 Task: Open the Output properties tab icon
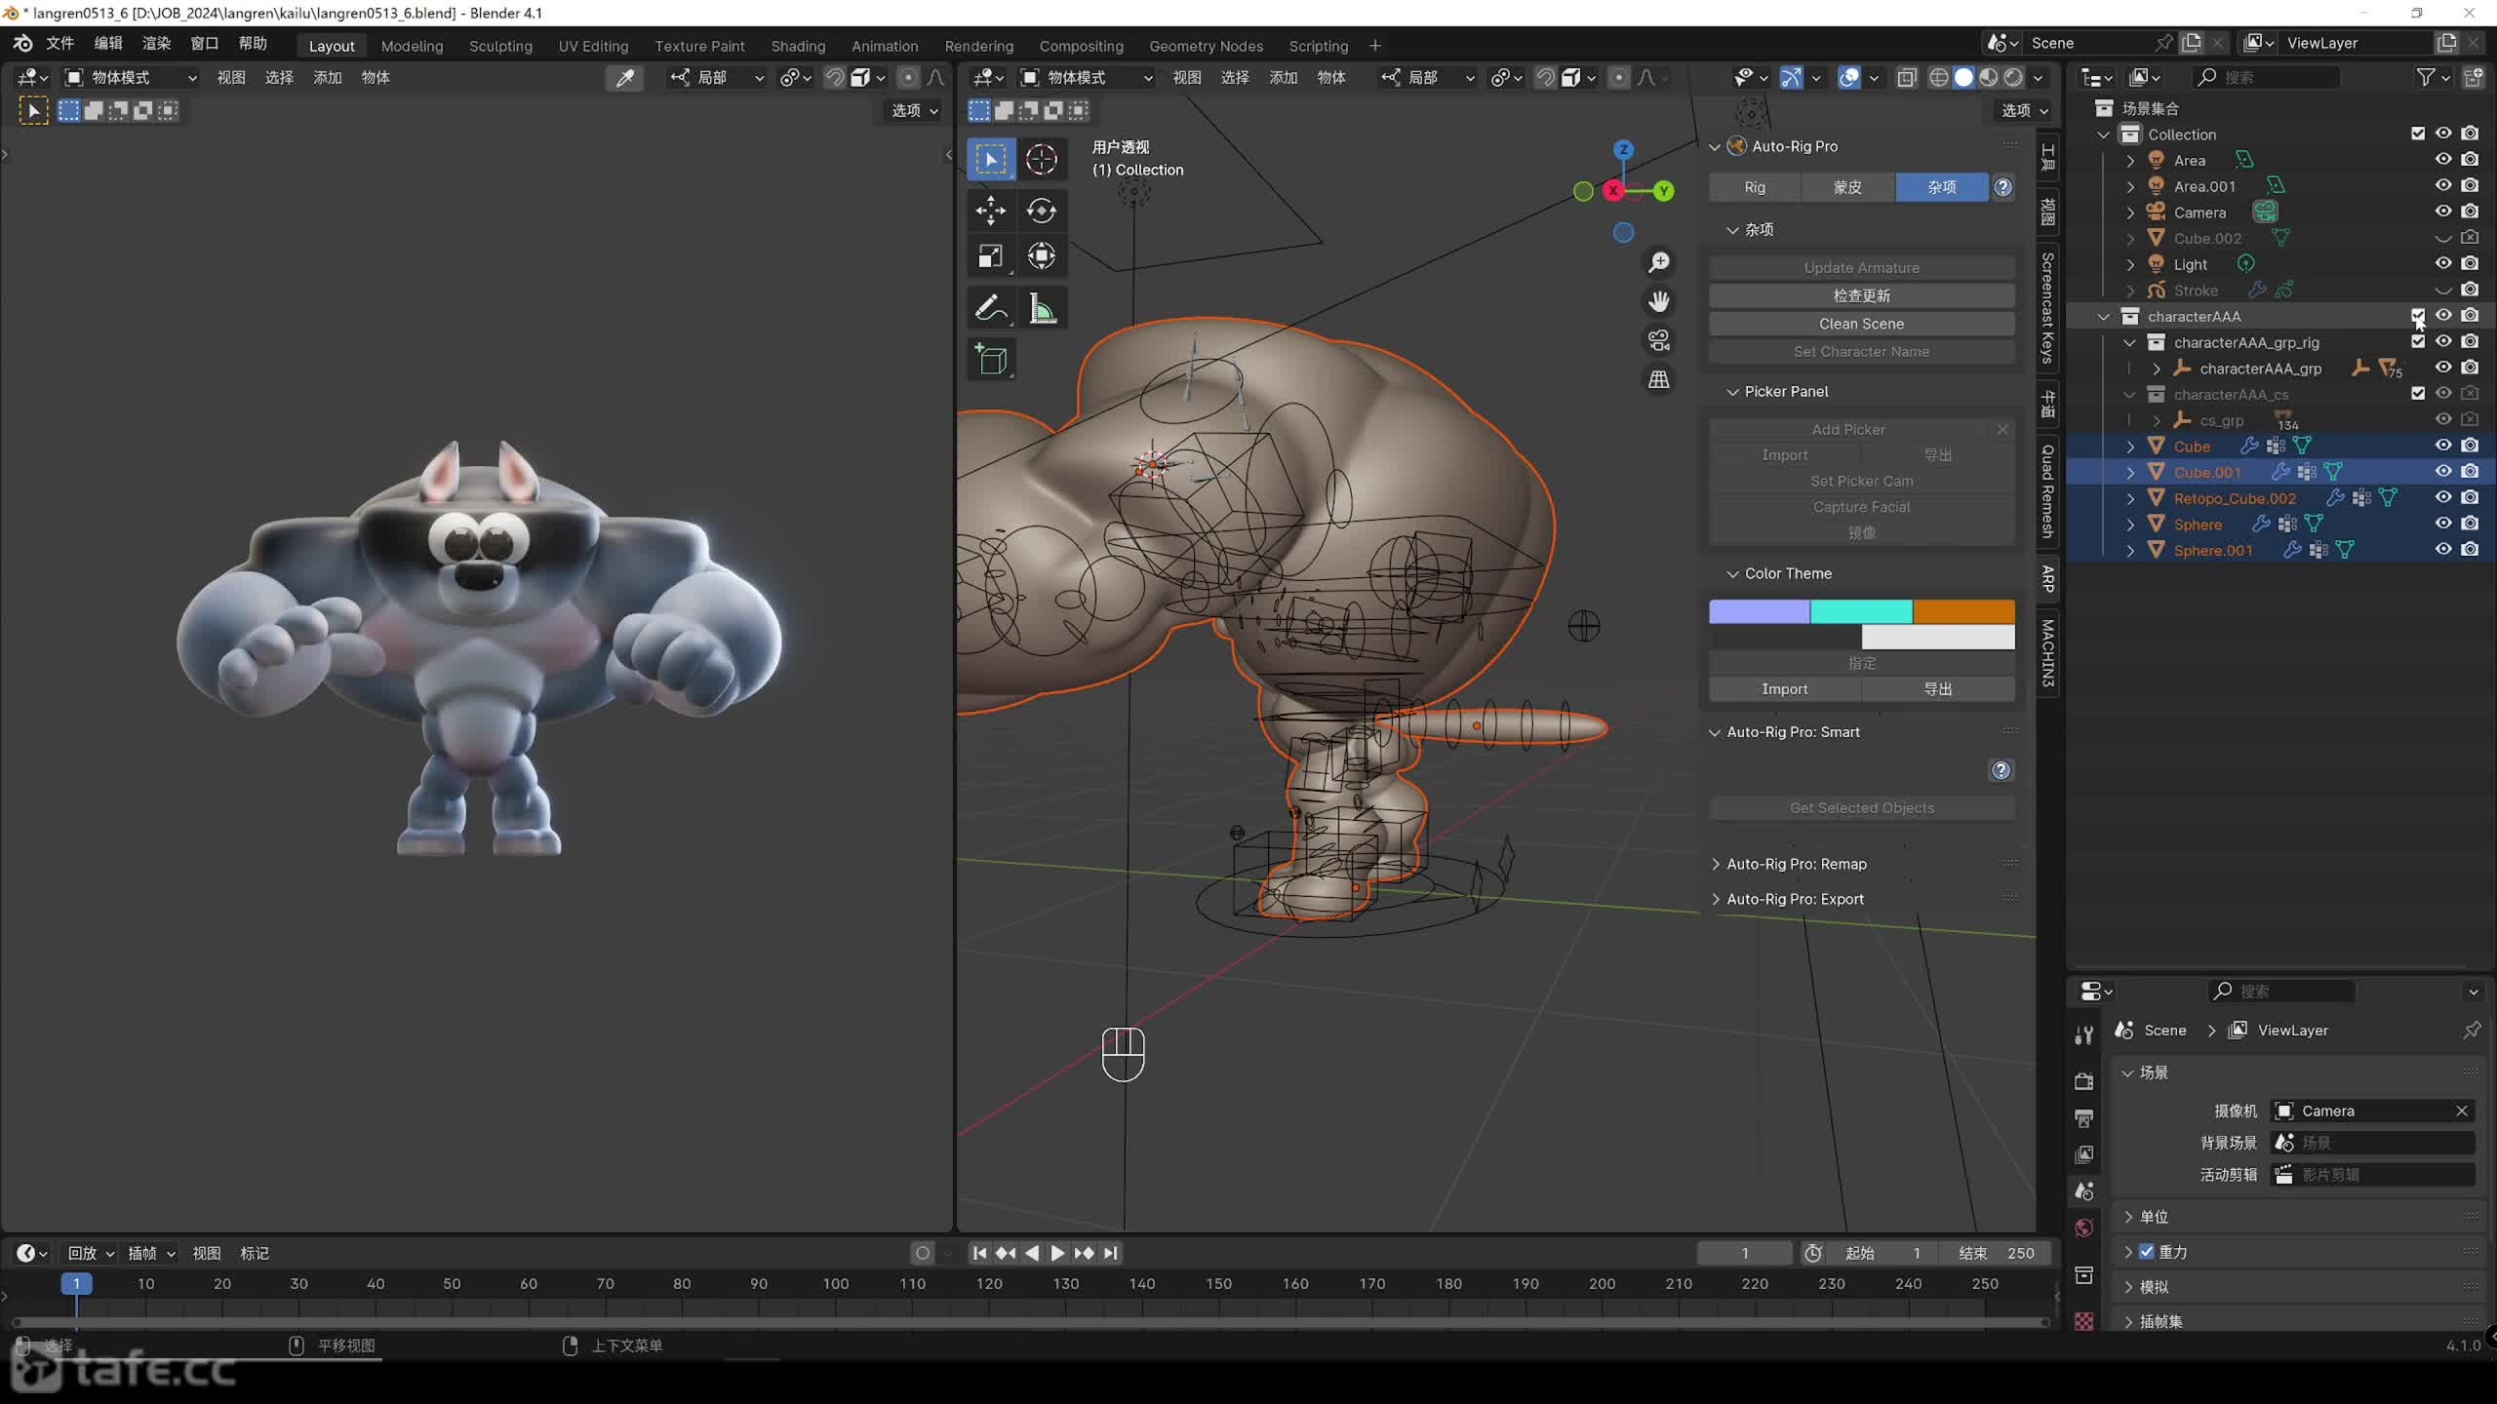[2084, 1118]
